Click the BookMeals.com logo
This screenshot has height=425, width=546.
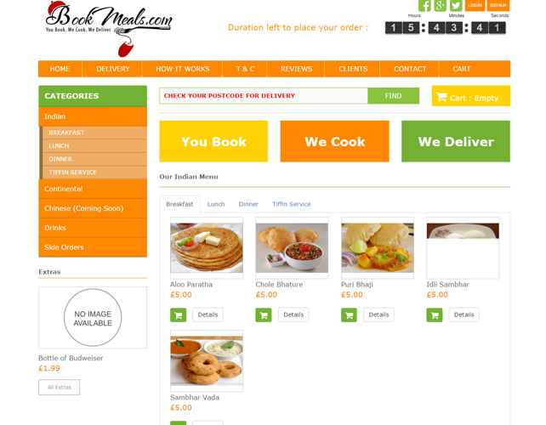click(109, 29)
